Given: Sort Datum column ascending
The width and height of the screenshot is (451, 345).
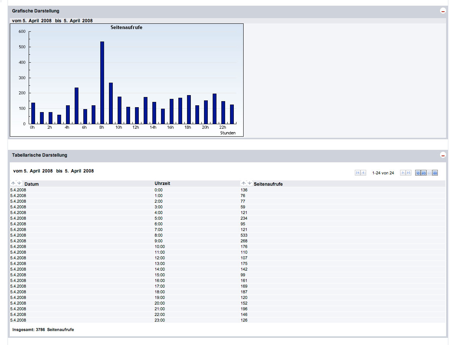Looking at the screenshot, I should coord(14,183).
